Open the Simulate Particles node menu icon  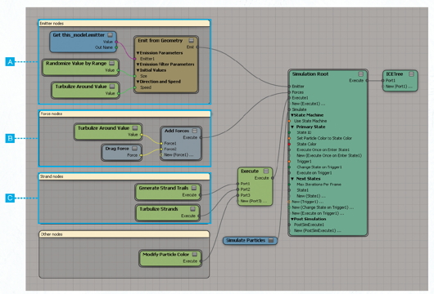[x=271, y=240]
